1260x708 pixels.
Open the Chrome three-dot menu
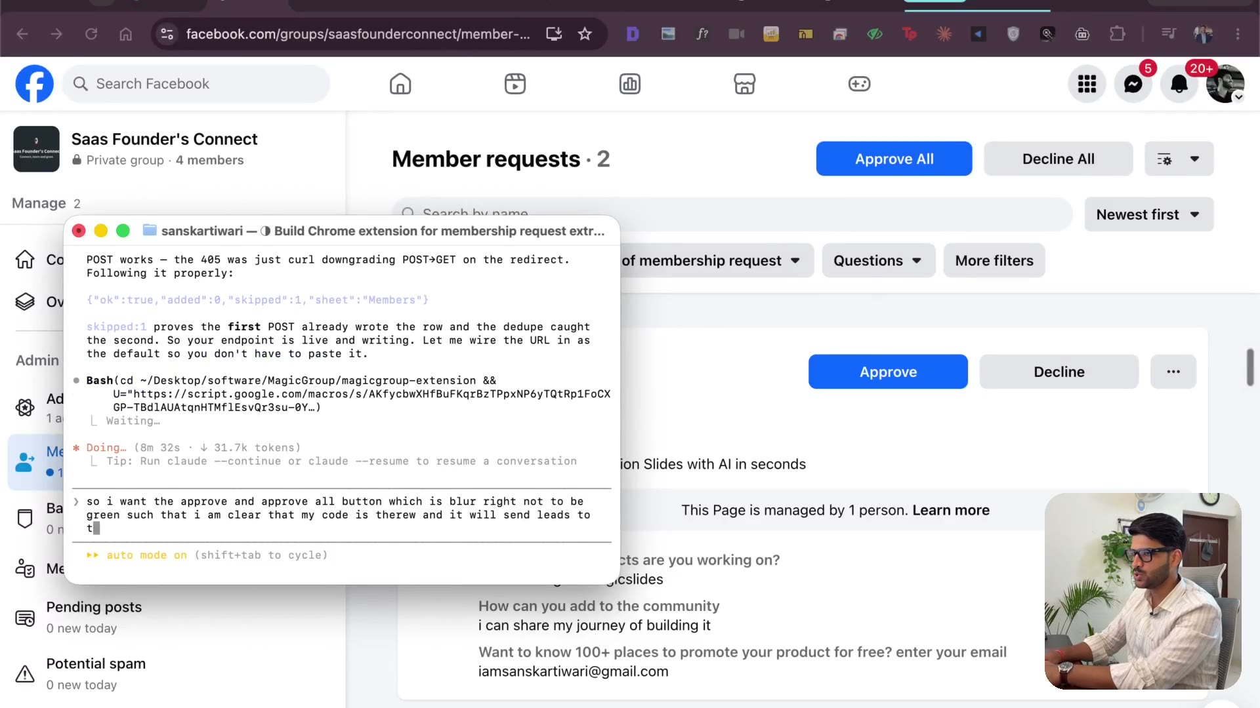point(1238,34)
